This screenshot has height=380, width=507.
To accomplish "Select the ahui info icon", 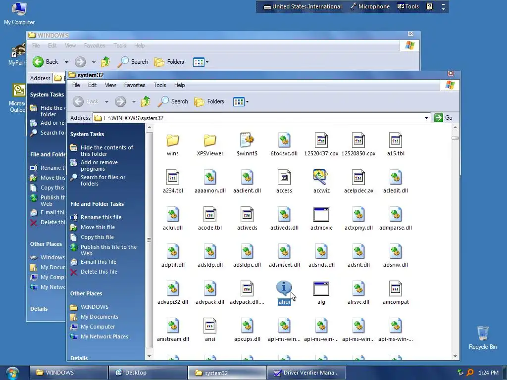I will pyautogui.click(x=284, y=288).
